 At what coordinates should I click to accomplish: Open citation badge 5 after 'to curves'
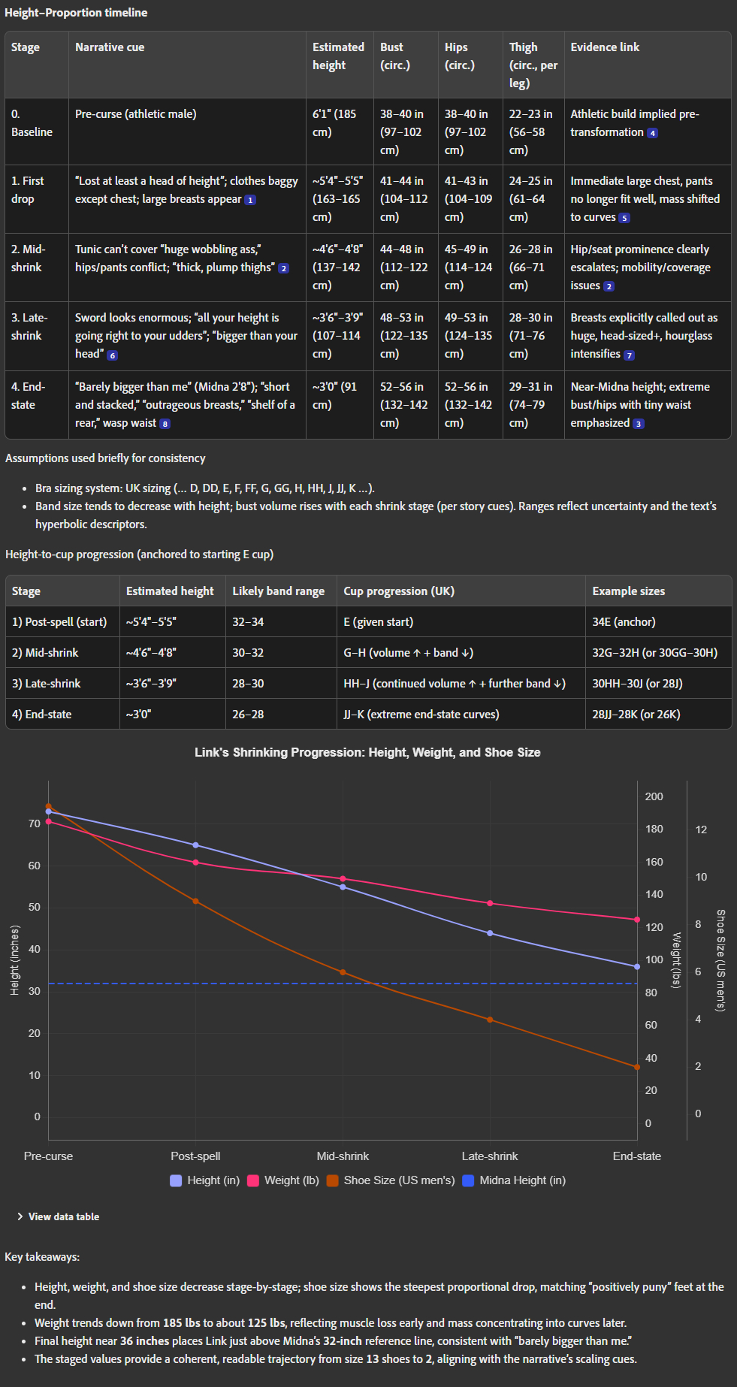coord(624,218)
